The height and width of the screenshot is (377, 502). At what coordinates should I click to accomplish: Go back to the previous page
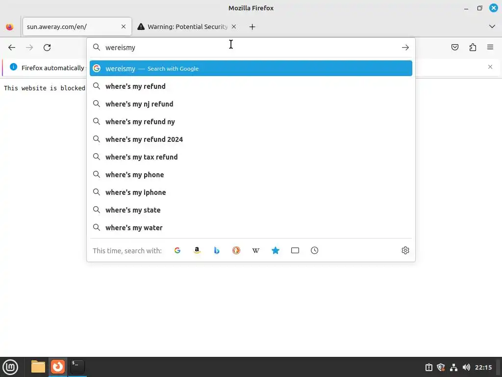click(x=12, y=48)
